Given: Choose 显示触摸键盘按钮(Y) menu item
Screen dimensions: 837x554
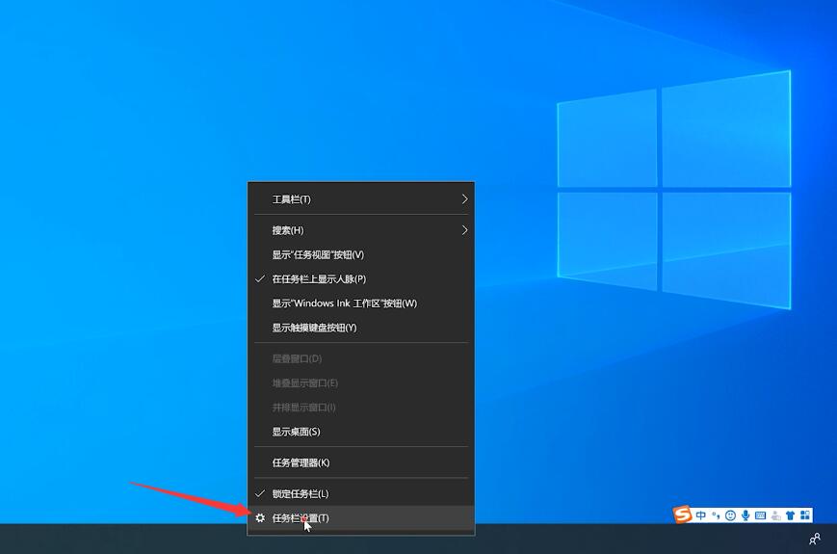Looking at the screenshot, I should pos(361,328).
